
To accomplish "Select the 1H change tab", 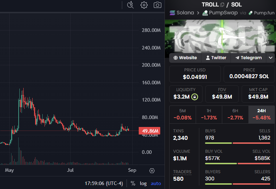I will tap(209, 114).
